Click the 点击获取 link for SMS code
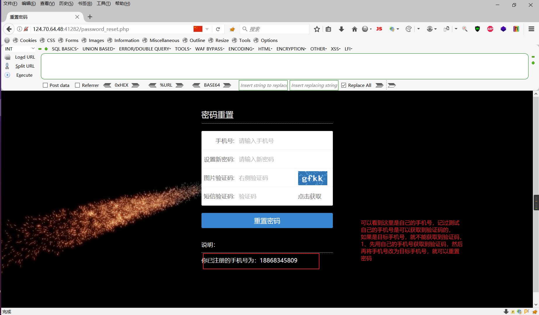The height and width of the screenshot is (315, 539). [309, 196]
